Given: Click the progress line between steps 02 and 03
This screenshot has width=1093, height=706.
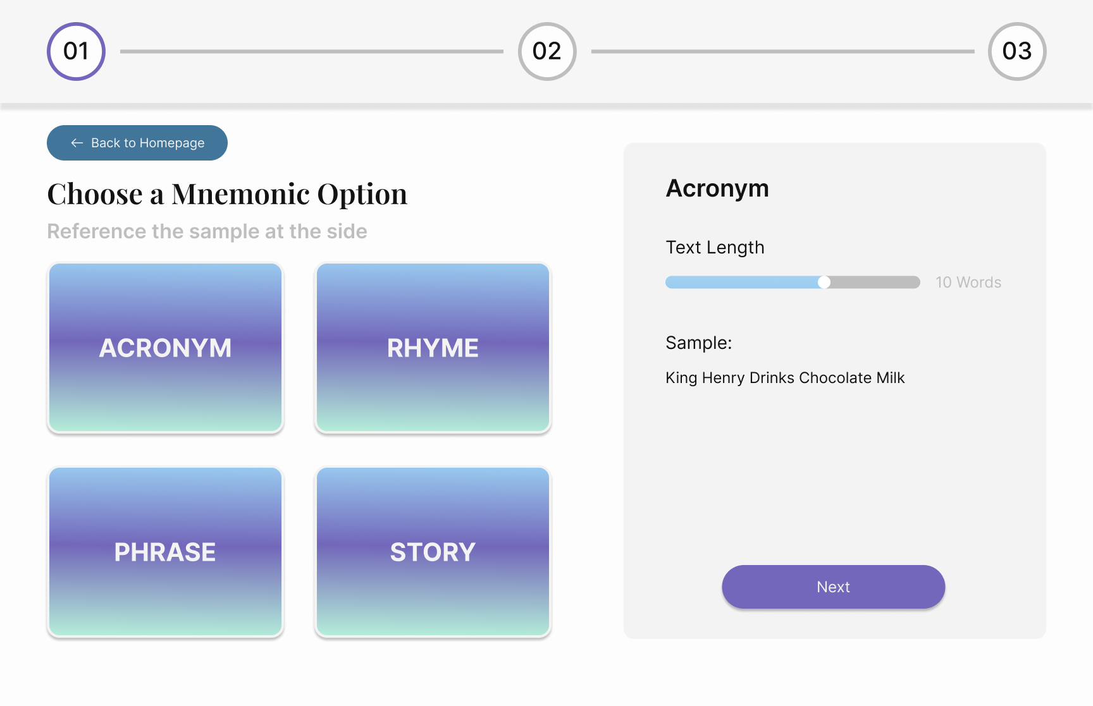Looking at the screenshot, I should point(782,51).
